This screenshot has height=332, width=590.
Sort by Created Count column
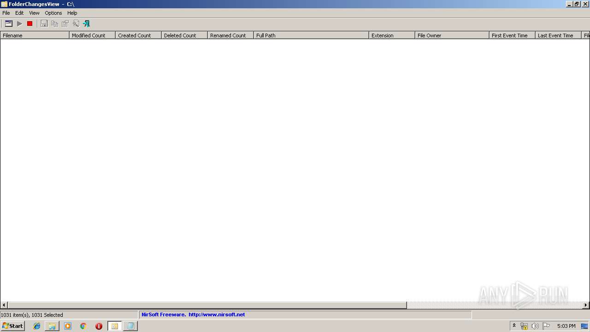pyautogui.click(x=138, y=35)
